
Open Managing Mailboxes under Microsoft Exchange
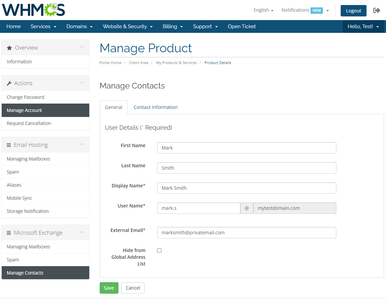coord(45,247)
